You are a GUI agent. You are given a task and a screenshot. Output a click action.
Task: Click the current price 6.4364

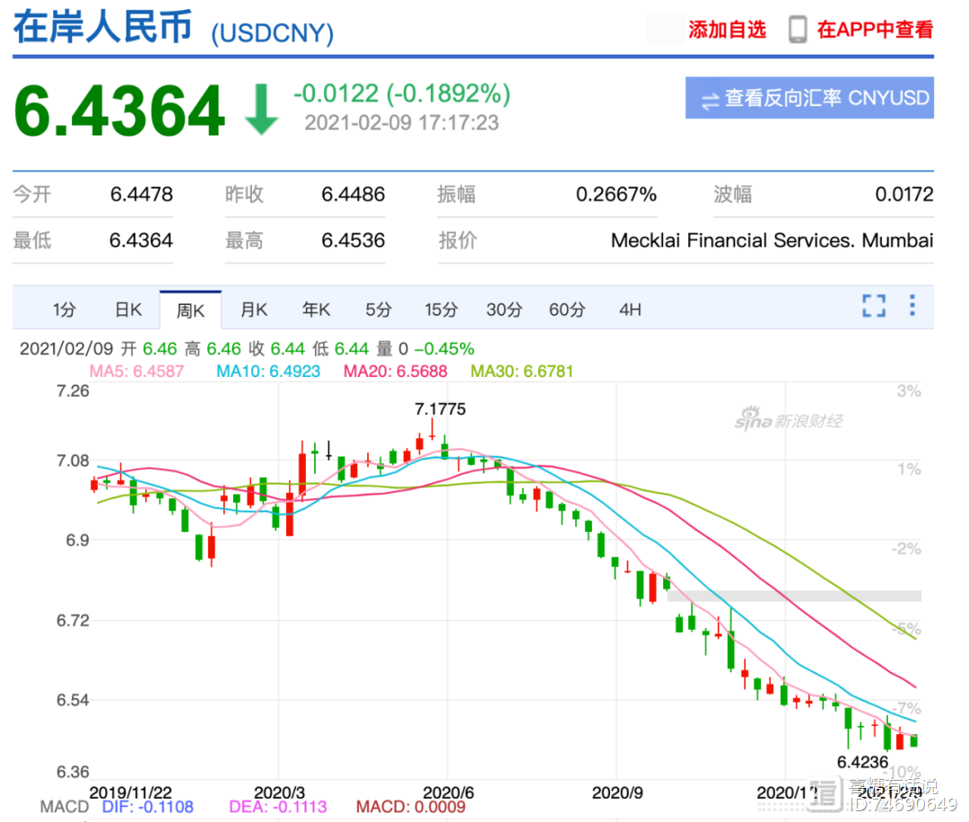(x=119, y=111)
